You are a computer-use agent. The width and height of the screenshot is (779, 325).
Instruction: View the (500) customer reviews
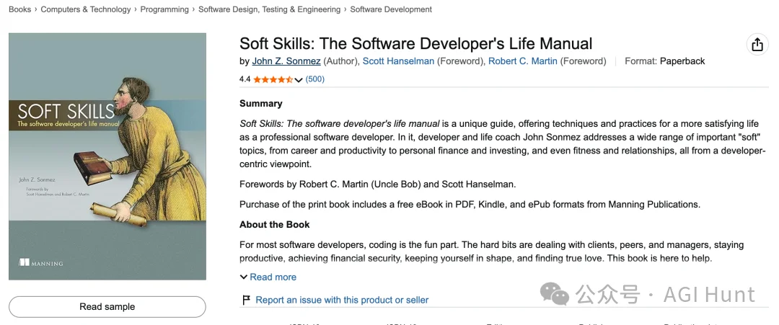[315, 79]
